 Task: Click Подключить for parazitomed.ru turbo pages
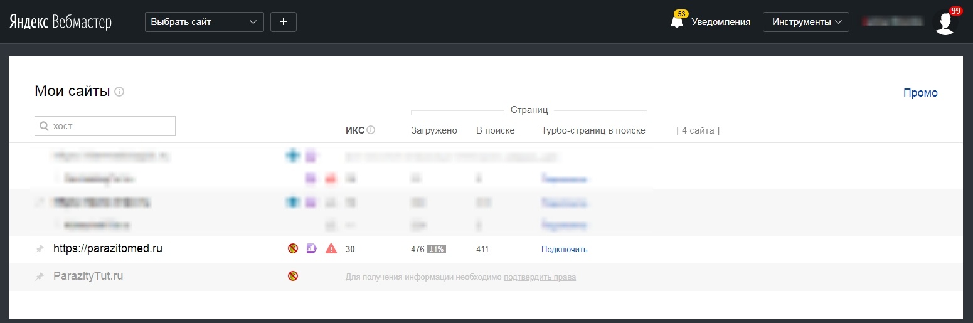click(565, 249)
